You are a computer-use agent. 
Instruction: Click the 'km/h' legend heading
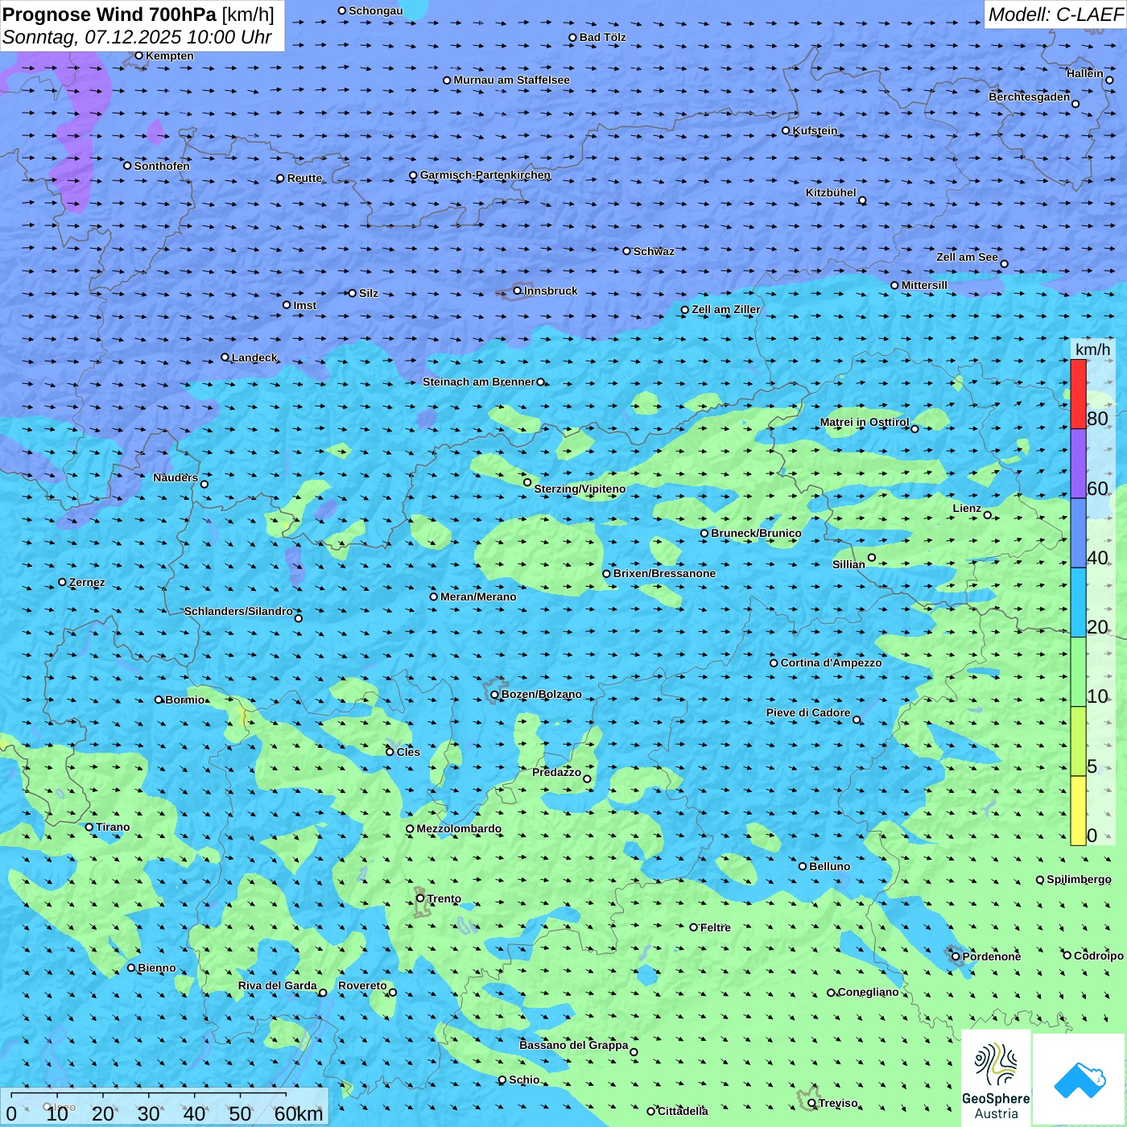(x=1092, y=349)
